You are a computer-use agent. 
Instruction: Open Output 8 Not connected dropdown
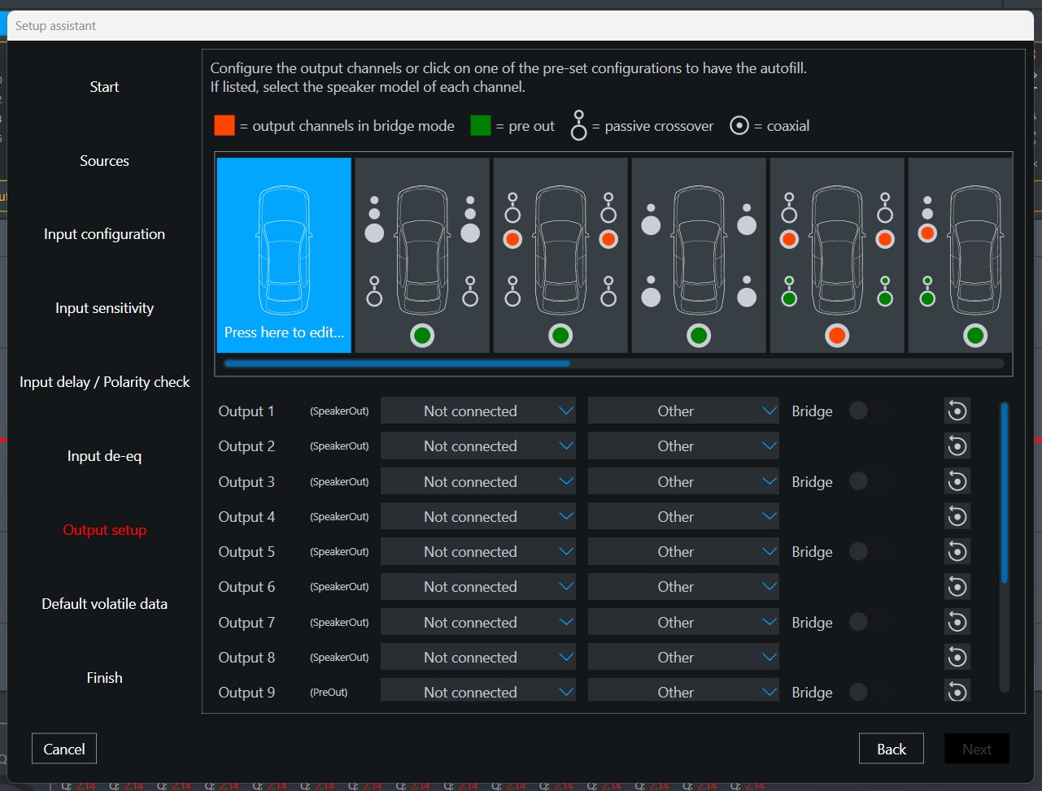478,658
